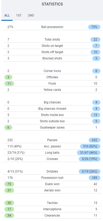Viewport: 103px width, 221px height.
Task: Click the Yellow cards label
Action: click(x=52, y=90)
